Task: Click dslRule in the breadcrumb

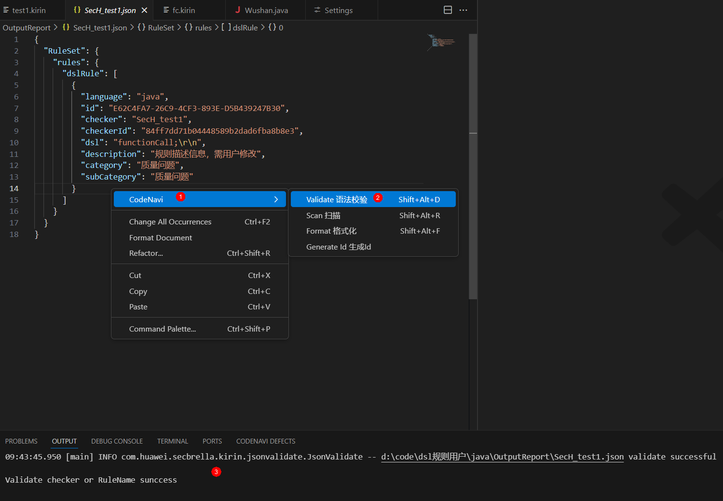Action: pos(245,28)
